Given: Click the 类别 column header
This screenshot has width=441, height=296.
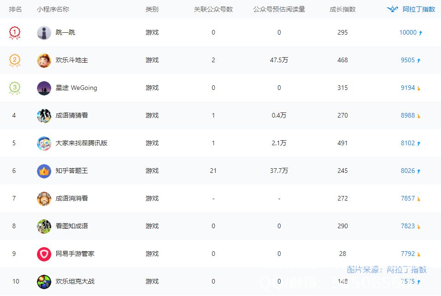Looking at the screenshot, I should (152, 9).
